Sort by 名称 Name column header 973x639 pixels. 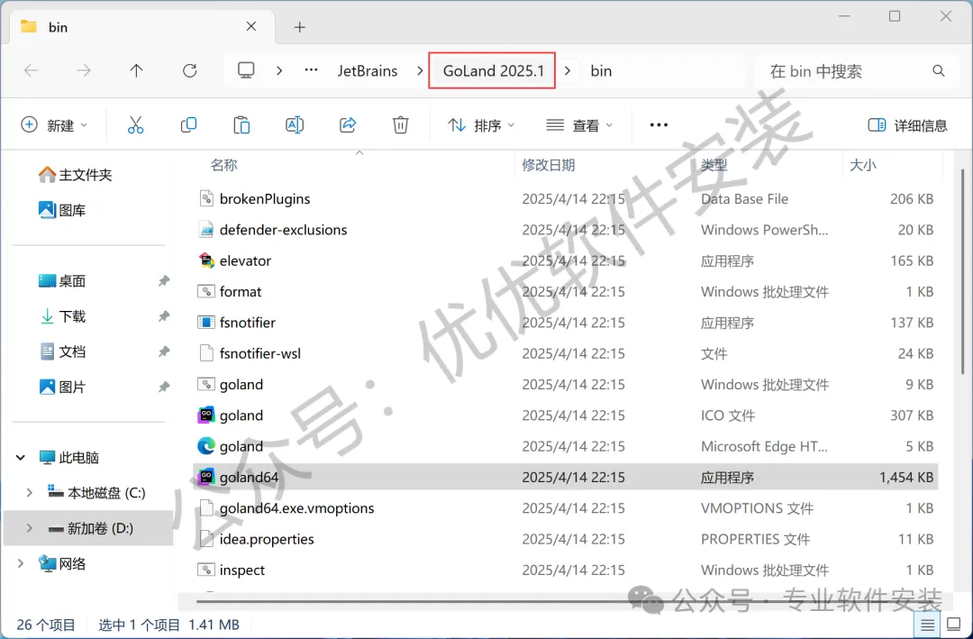tap(223, 165)
